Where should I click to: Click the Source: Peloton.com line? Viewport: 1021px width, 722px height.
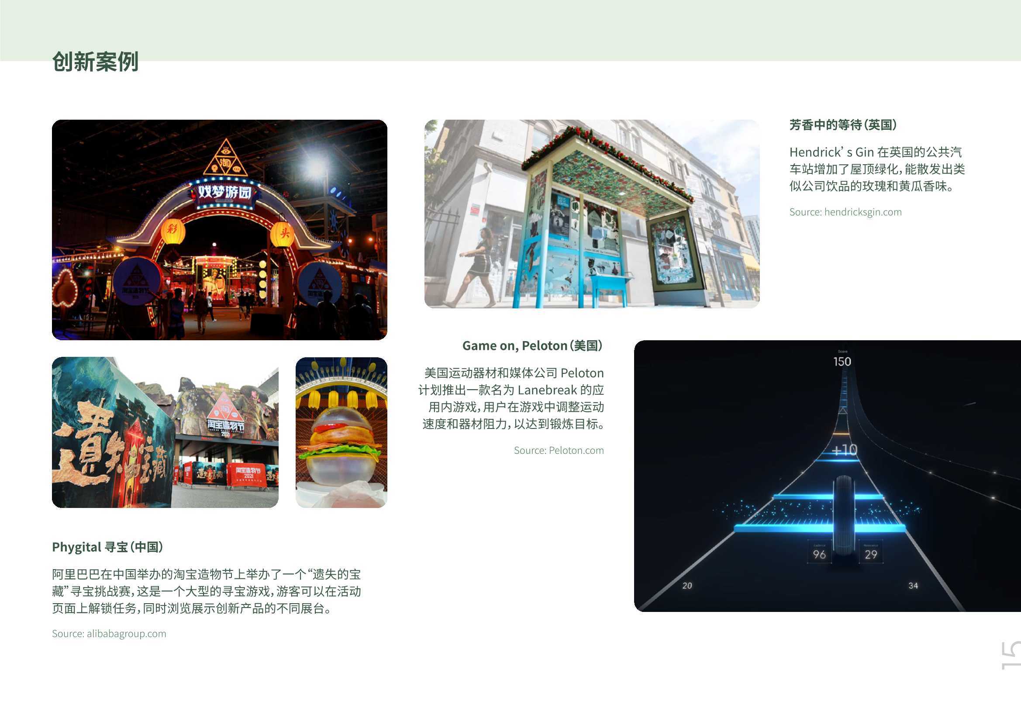[559, 450]
